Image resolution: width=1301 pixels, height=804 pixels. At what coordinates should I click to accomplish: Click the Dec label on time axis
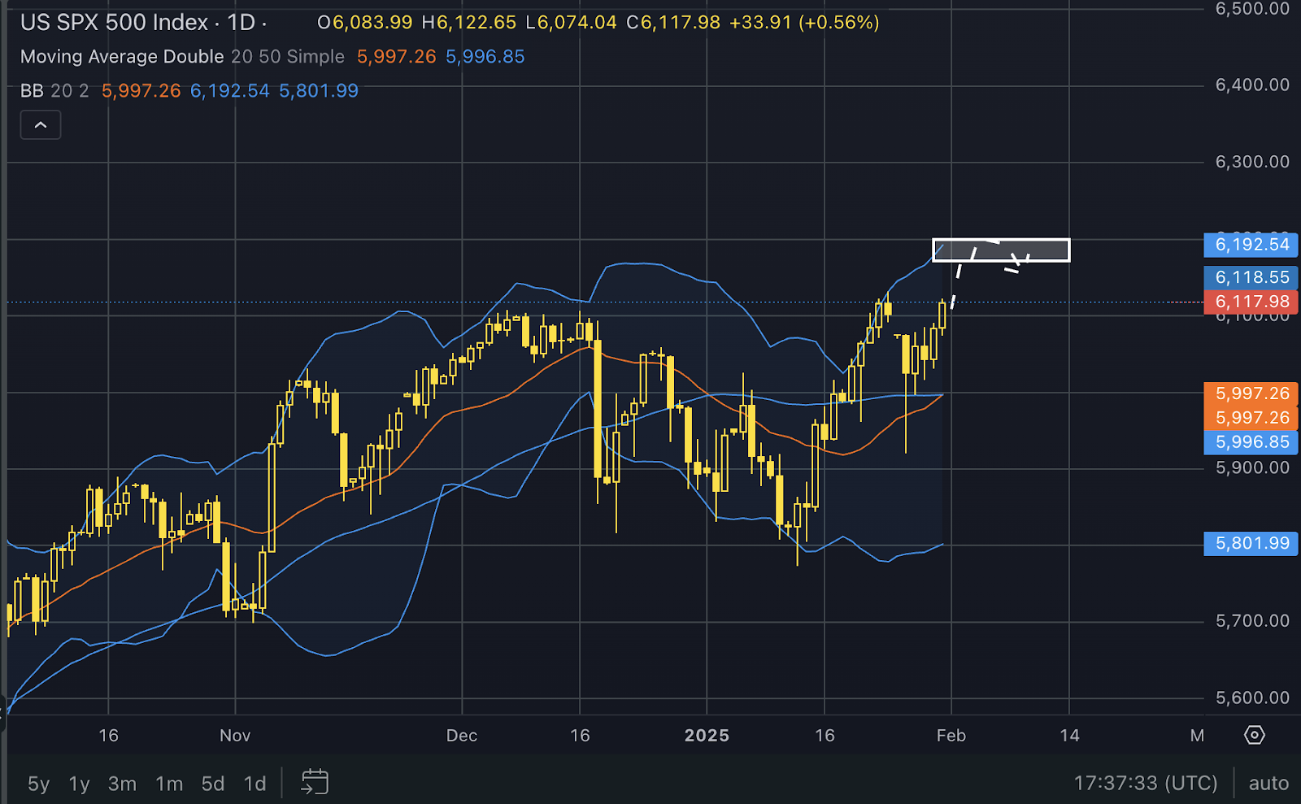point(462,736)
